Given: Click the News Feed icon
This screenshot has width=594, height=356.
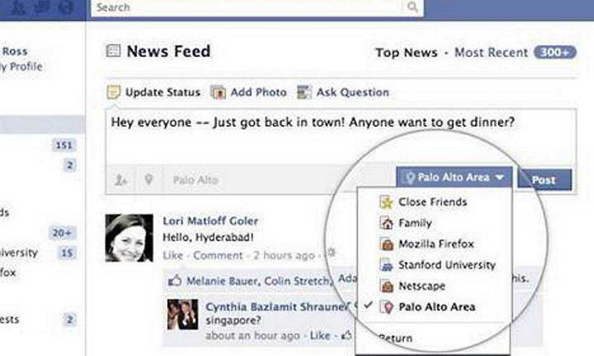Looking at the screenshot, I should 113,51.
